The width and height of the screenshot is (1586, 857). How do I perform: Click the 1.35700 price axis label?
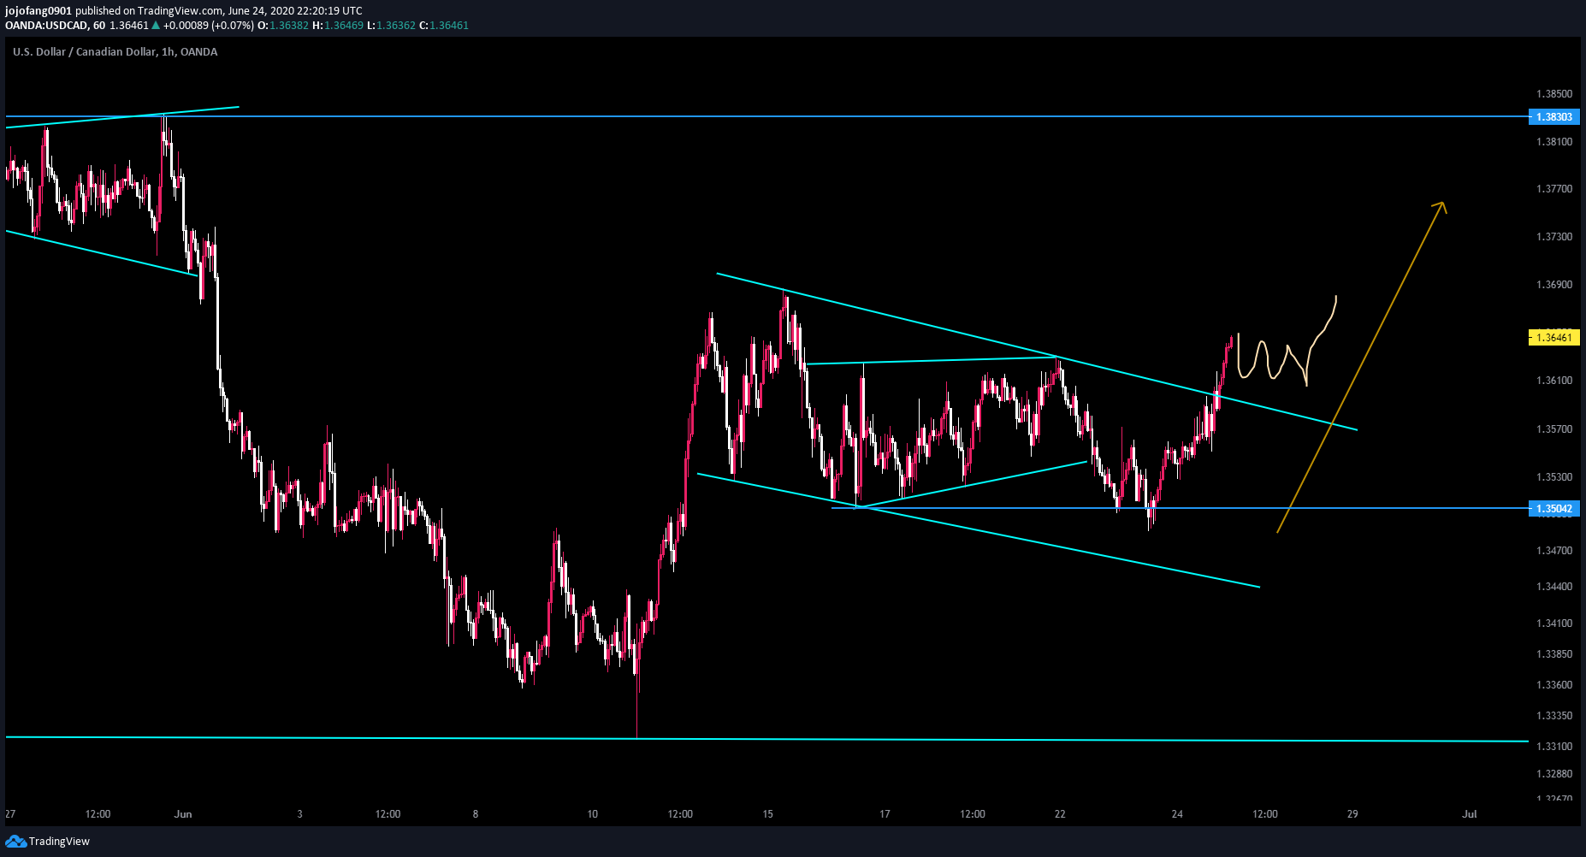click(1553, 429)
